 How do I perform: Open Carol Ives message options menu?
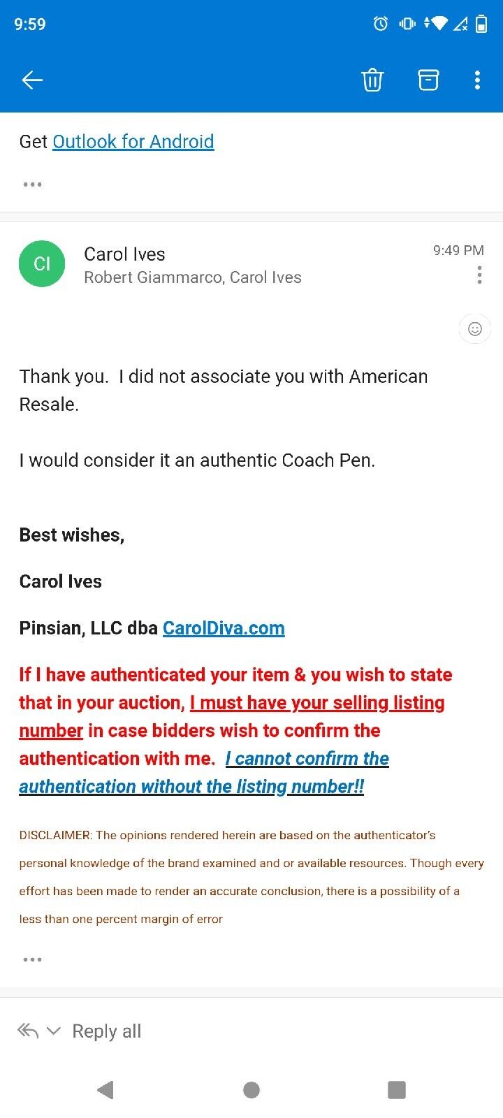point(479,275)
